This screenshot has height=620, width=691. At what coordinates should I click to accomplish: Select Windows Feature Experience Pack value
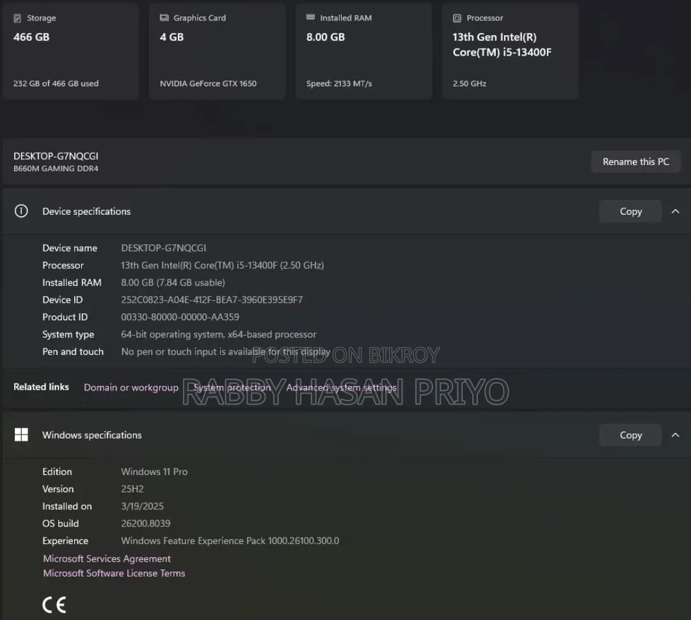pyautogui.click(x=230, y=541)
